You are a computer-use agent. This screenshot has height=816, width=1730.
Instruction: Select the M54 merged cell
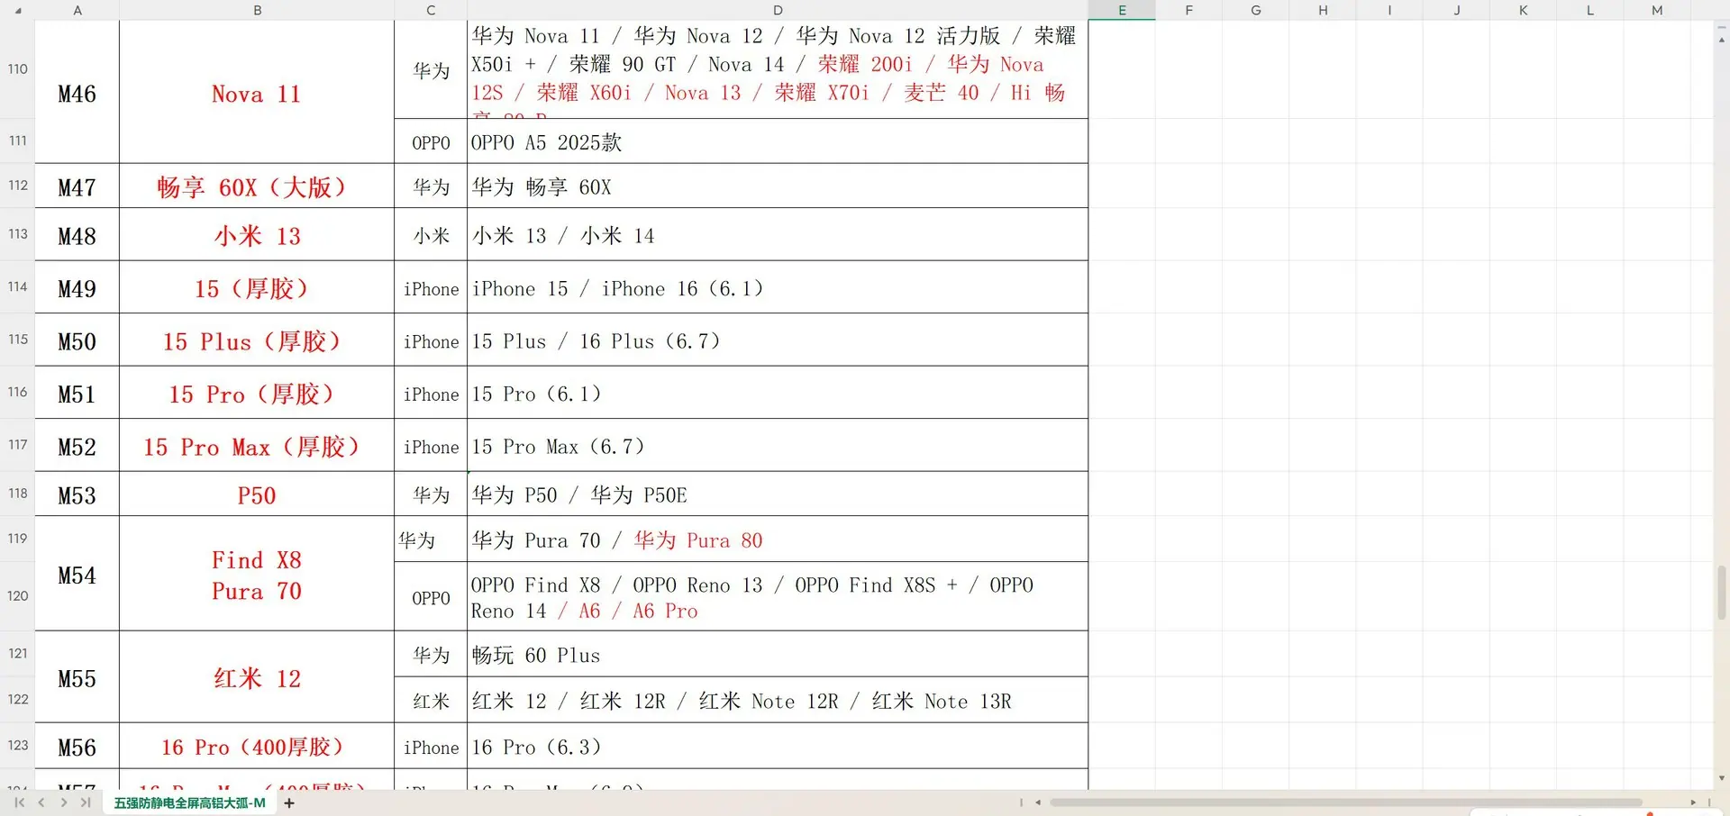(x=77, y=573)
